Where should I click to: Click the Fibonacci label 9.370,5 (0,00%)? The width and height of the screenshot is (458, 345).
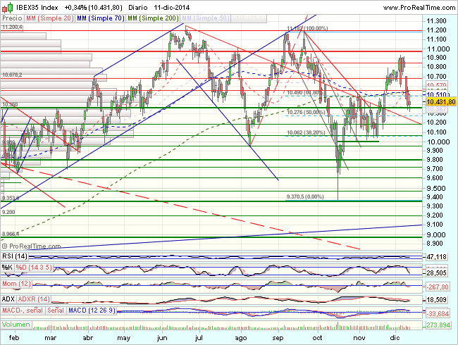[305, 196]
